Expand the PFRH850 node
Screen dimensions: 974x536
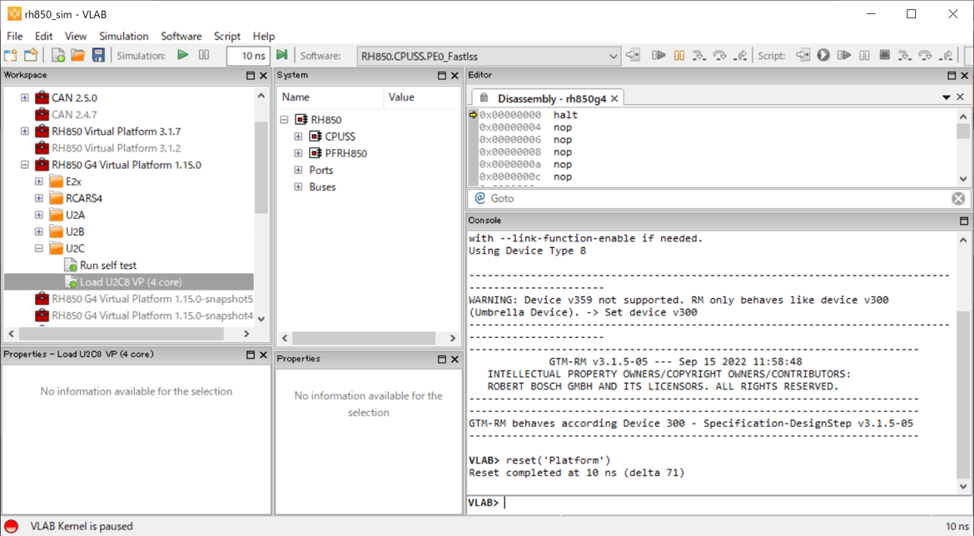[x=298, y=153]
